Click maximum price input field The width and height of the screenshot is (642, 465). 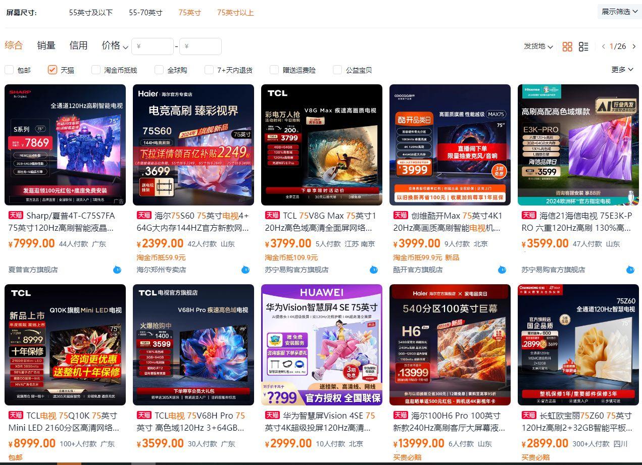pyautogui.click(x=201, y=46)
